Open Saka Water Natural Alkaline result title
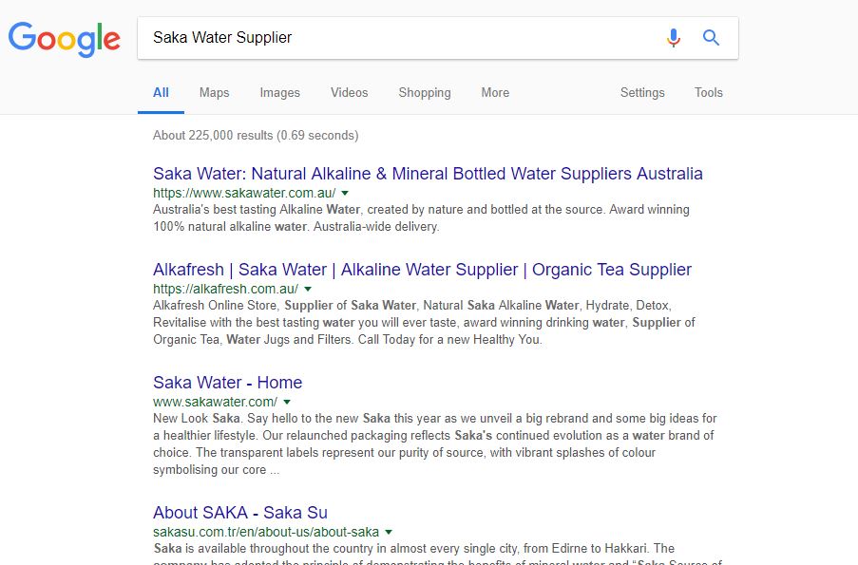858x565 pixels. (428, 174)
